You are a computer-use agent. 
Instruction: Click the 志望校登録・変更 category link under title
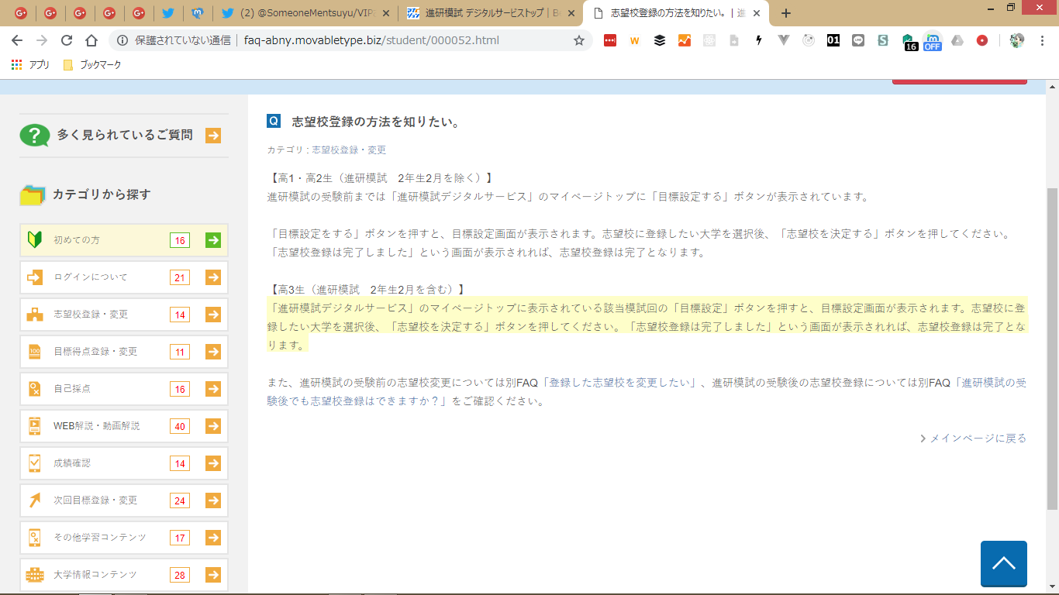point(349,150)
